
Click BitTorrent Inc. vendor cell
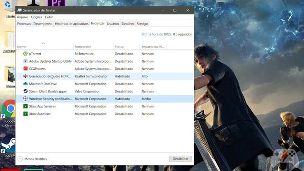[x=85, y=54]
